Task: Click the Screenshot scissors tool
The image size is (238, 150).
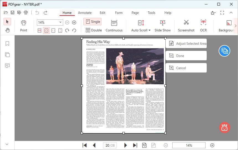Action: coord(186,26)
